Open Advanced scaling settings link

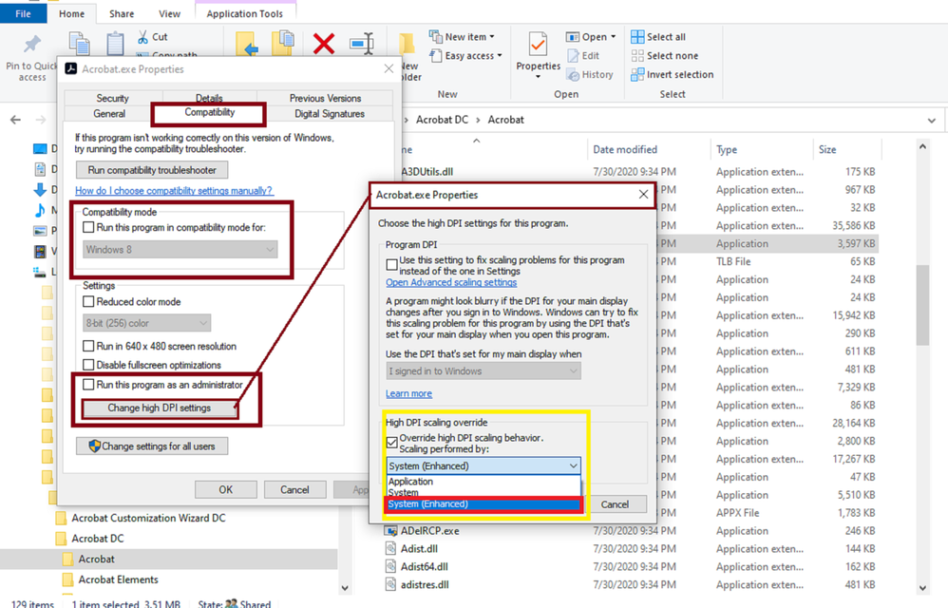tap(451, 282)
